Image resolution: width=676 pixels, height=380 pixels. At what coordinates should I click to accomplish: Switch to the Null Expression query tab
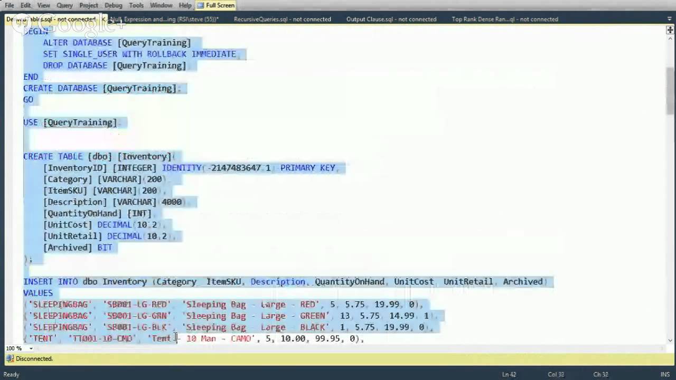point(164,19)
